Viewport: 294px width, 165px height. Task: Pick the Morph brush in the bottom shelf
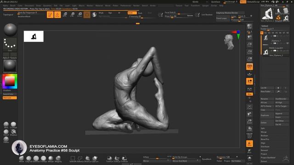[51, 159]
